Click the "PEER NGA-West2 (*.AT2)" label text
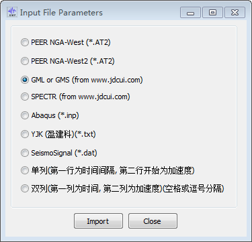 pyautogui.click(x=73, y=61)
